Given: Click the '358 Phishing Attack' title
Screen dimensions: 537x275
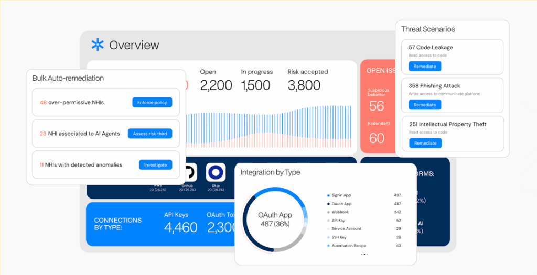Looking at the screenshot, I should pos(434,85).
